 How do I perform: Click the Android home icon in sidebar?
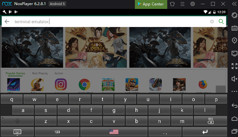(235, 119)
